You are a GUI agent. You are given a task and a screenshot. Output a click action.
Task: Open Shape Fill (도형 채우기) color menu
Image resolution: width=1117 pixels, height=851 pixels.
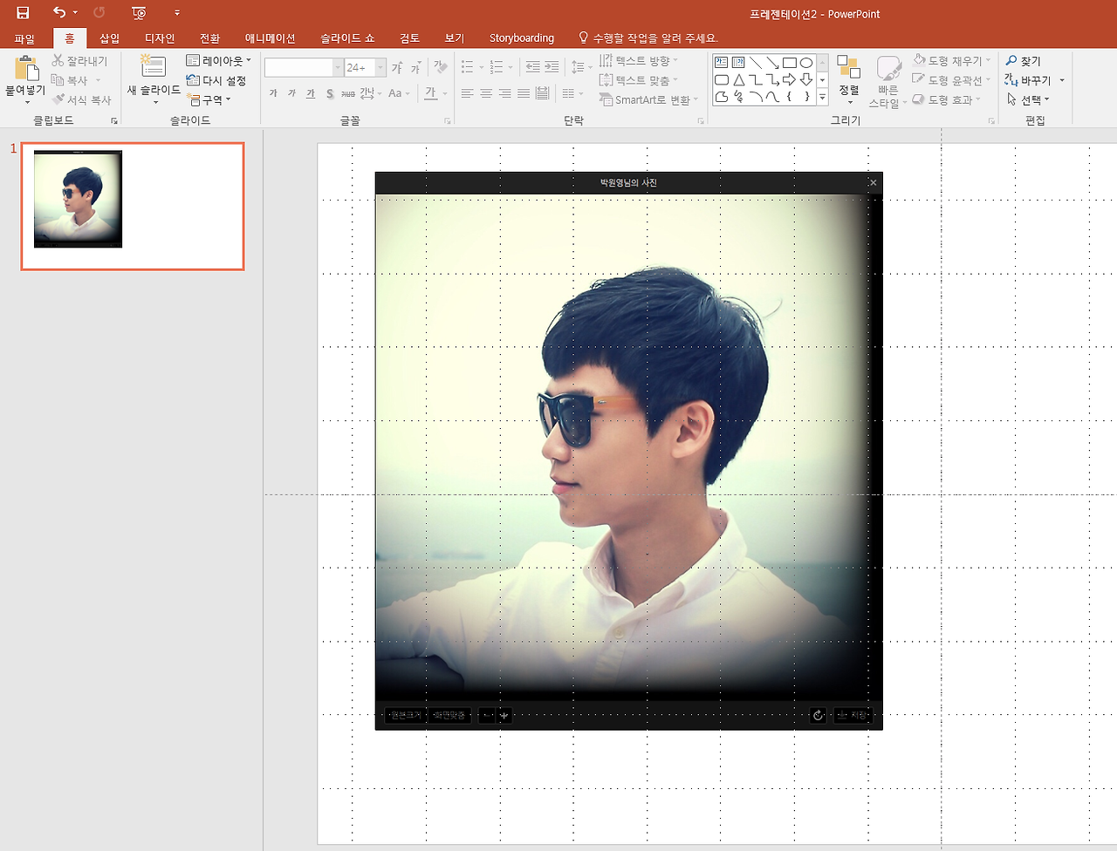pyautogui.click(x=951, y=61)
